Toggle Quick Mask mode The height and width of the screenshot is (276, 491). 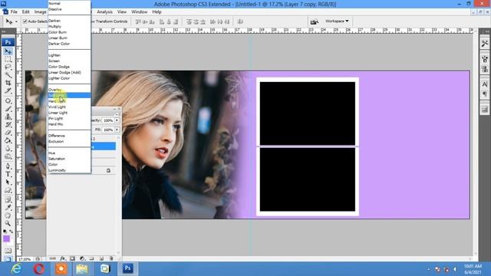[8, 251]
